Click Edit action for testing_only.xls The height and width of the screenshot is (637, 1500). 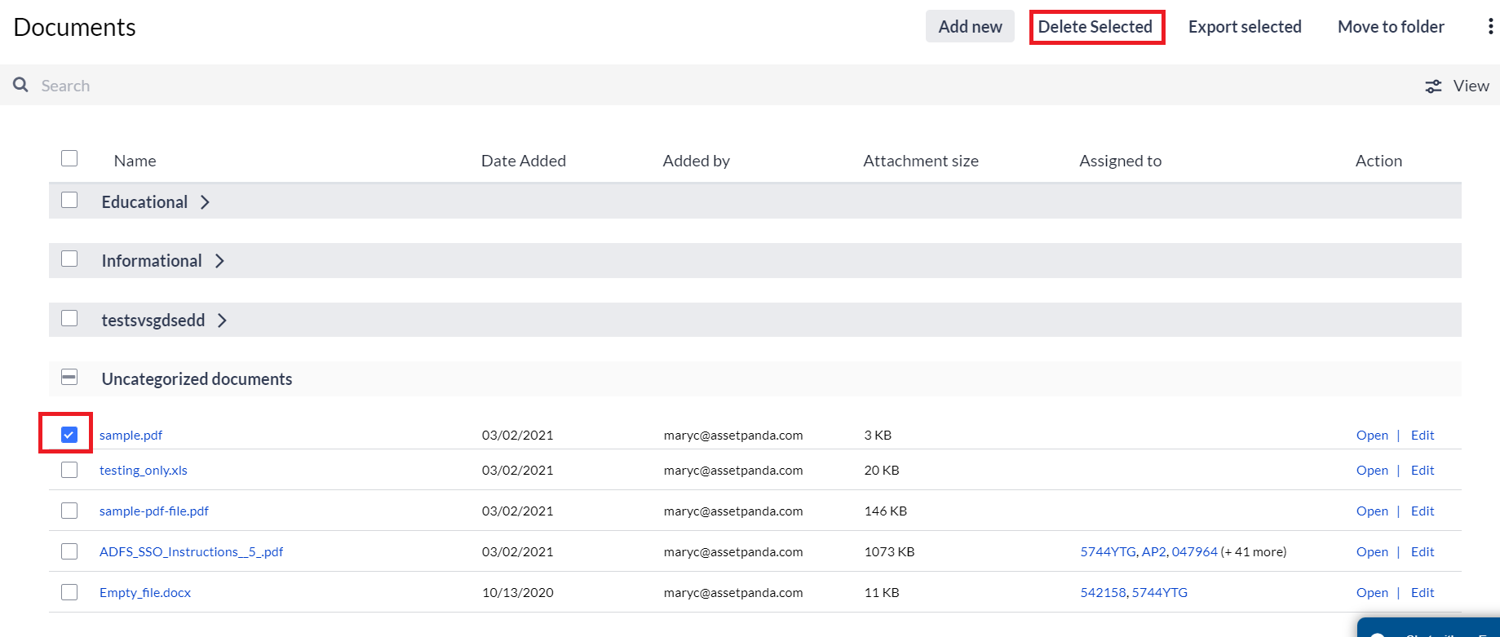[1423, 470]
